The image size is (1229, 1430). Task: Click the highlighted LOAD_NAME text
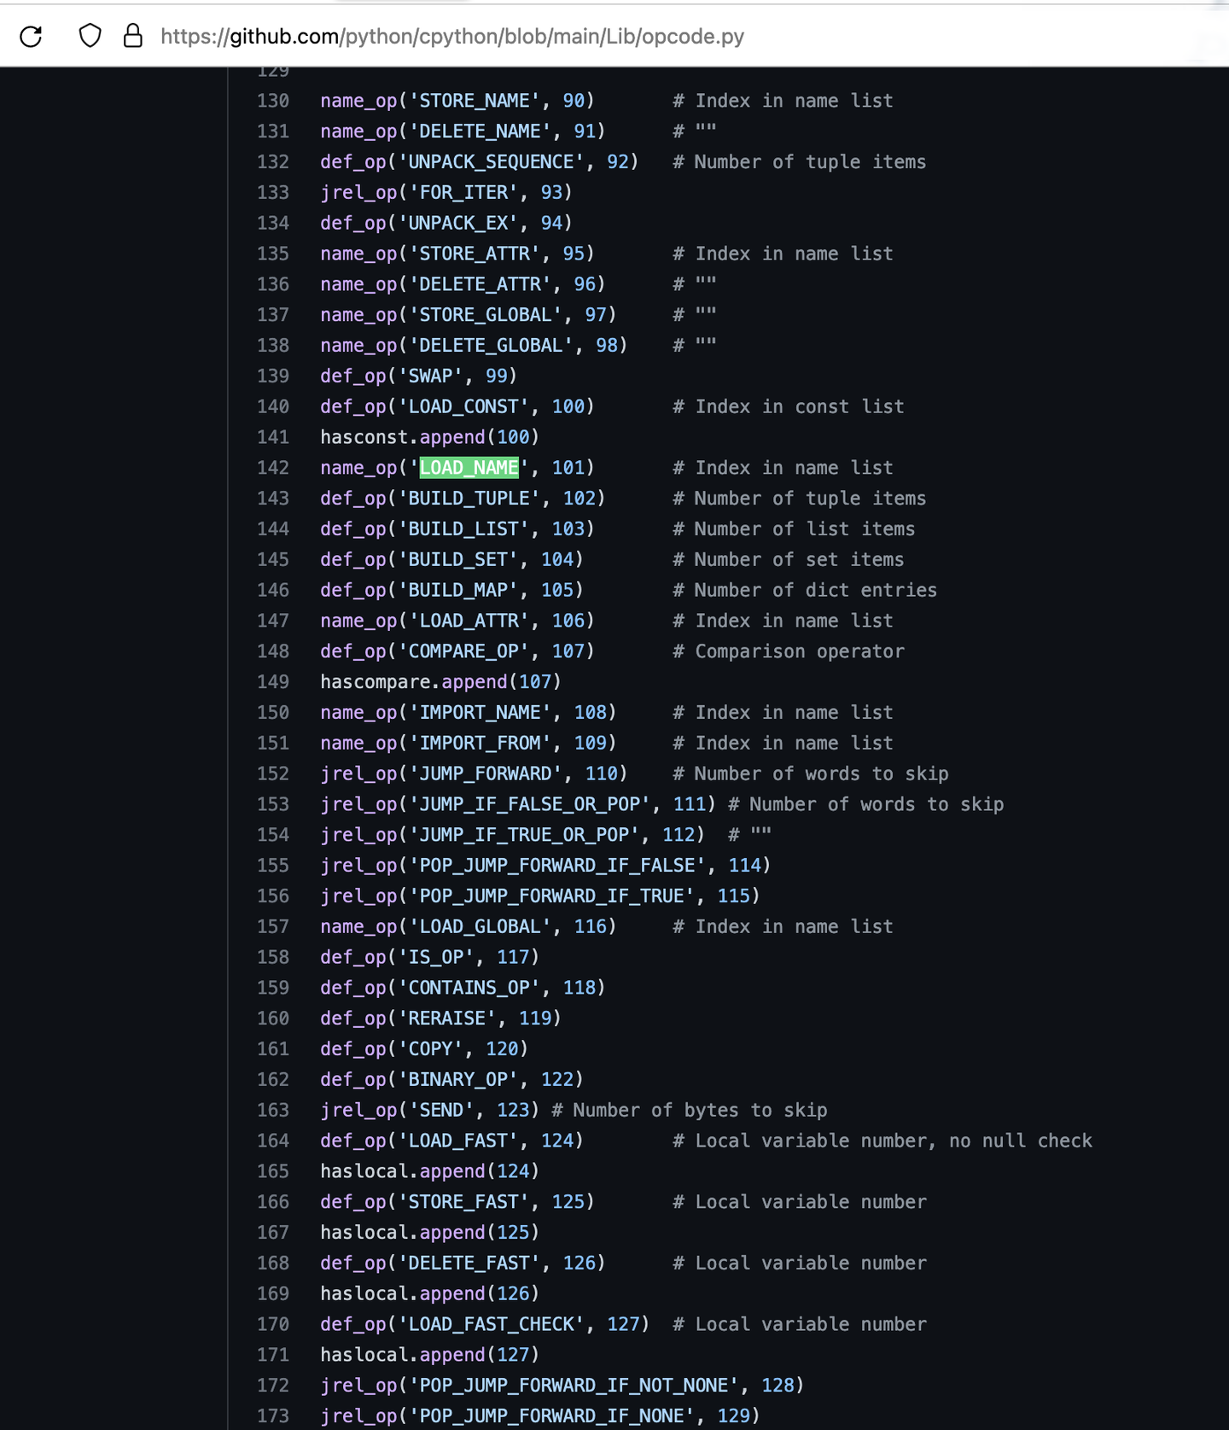coord(469,468)
